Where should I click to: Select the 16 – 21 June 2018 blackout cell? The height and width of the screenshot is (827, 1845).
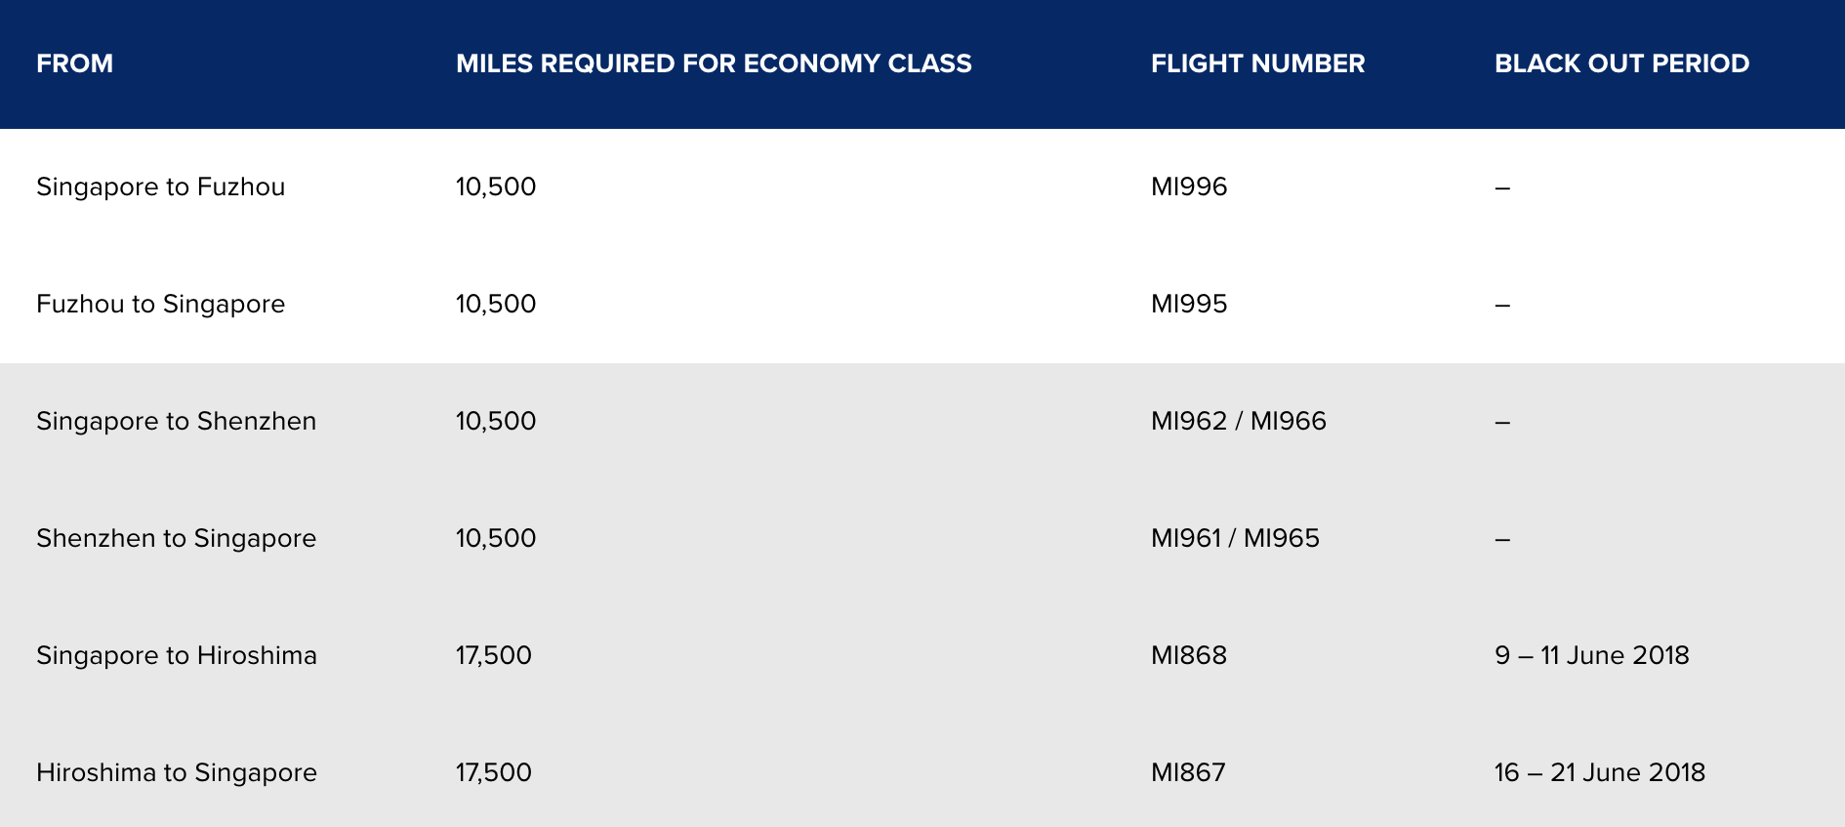(x=1600, y=772)
